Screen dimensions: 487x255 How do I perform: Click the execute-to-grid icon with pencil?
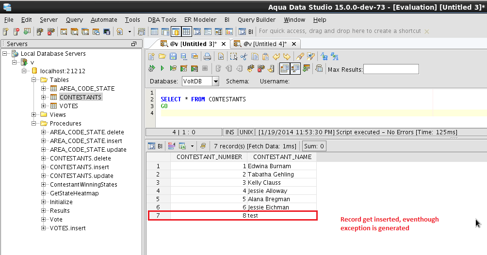pyautogui.click(x=183, y=68)
